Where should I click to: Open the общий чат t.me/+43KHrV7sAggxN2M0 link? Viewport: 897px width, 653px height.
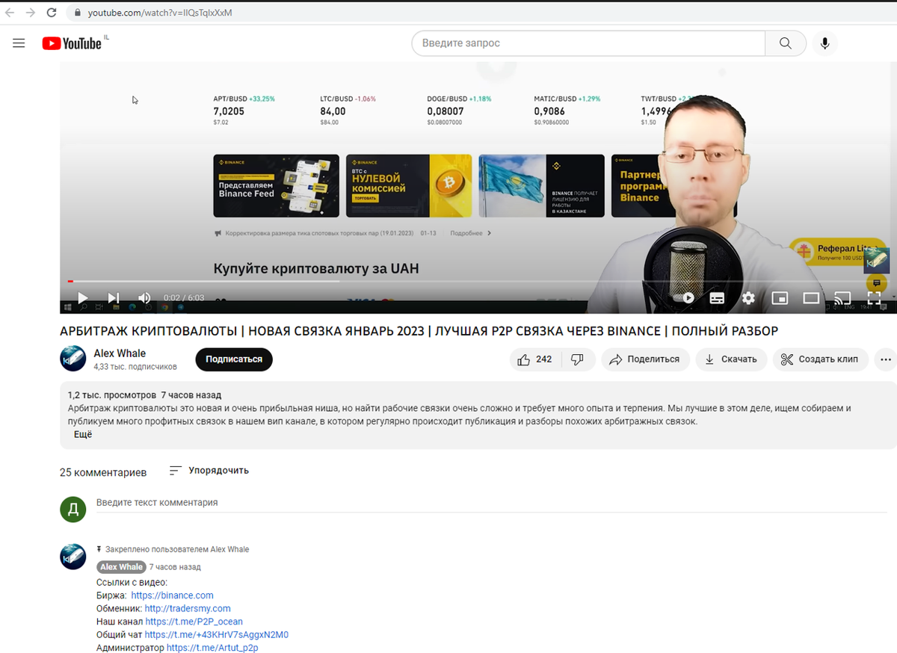click(x=216, y=635)
